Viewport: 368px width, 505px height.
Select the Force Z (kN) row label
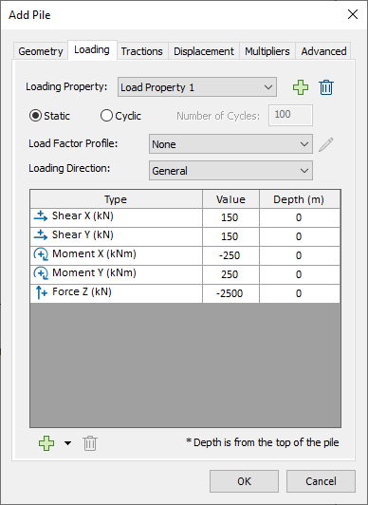82,291
